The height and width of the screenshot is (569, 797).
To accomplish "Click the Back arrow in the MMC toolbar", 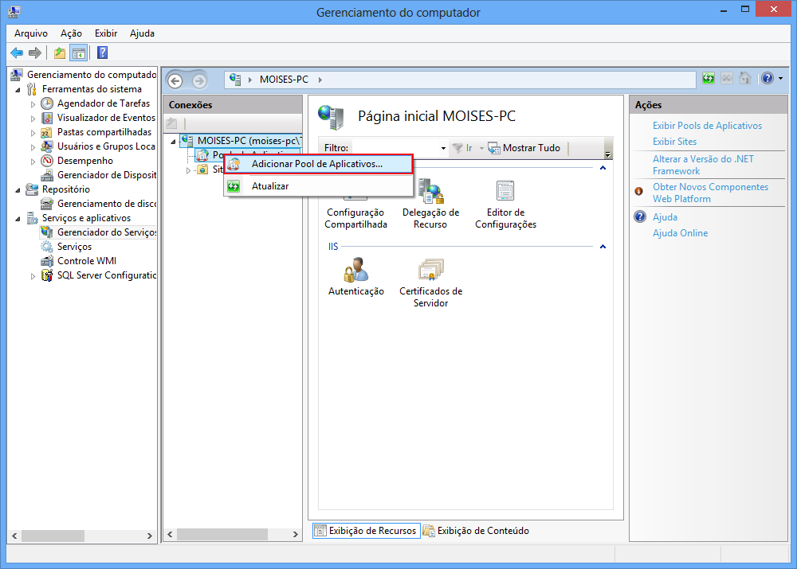I will tap(17, 53).
